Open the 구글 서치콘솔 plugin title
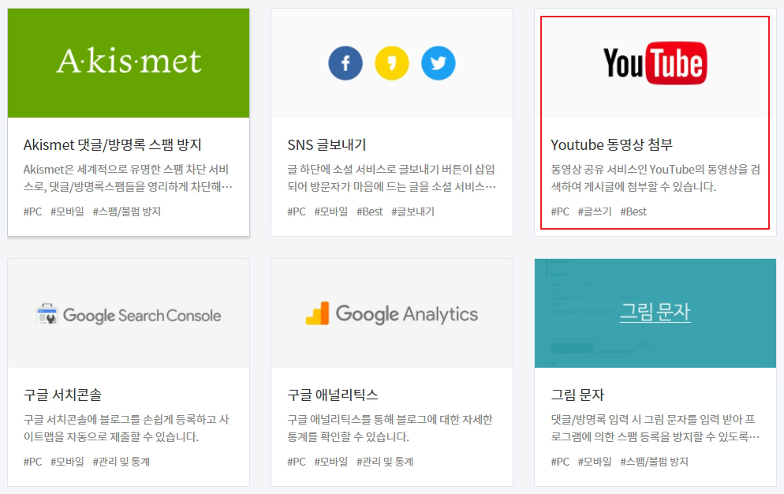Viewport: 784px width, 494px height. pyautogui.click(x=62, y=395)
